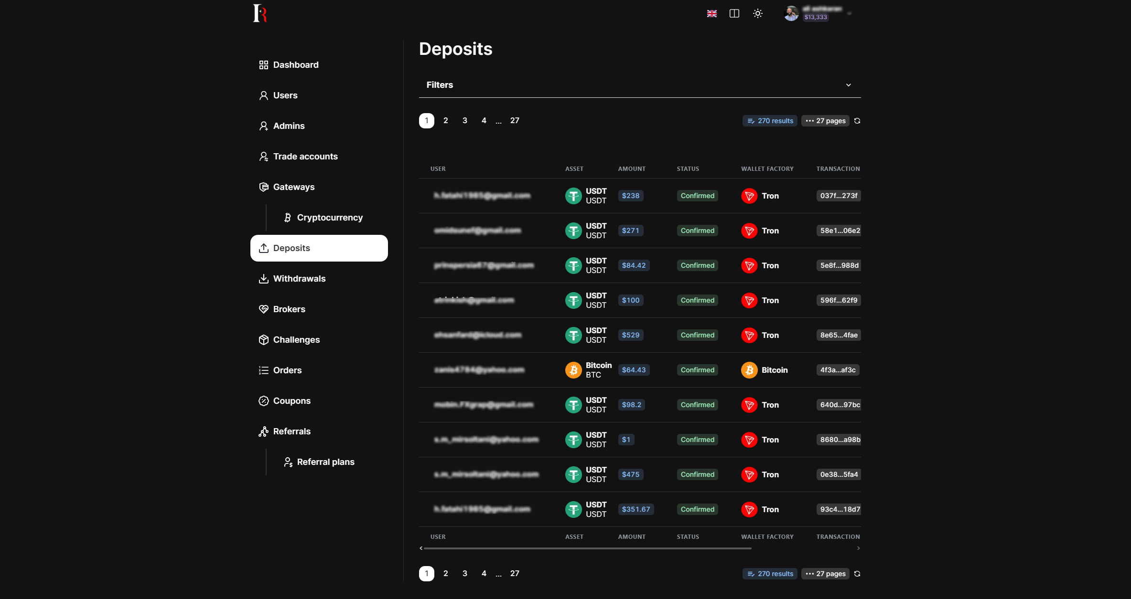Click transaction hash 037f...273f
The image size is (1131, 599).
pos(838,196)
